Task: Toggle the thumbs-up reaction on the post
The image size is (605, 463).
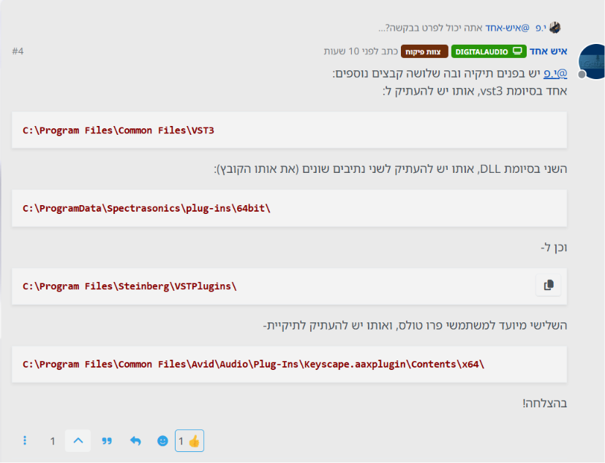Action: point(189,440)
